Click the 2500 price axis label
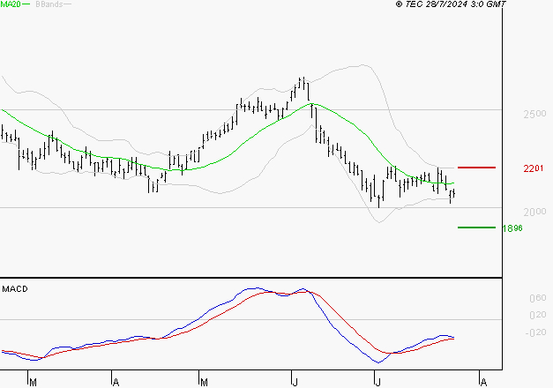The width and height of the screenshot is (553, 388). [534, 114]
